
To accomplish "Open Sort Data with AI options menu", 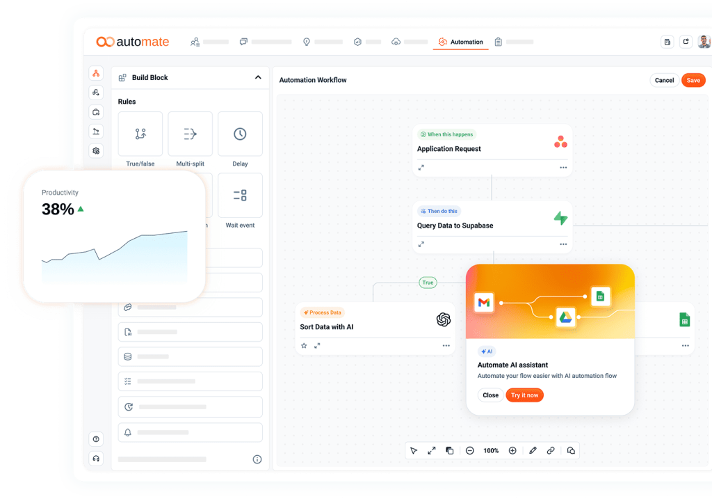I will coord(446,346).
